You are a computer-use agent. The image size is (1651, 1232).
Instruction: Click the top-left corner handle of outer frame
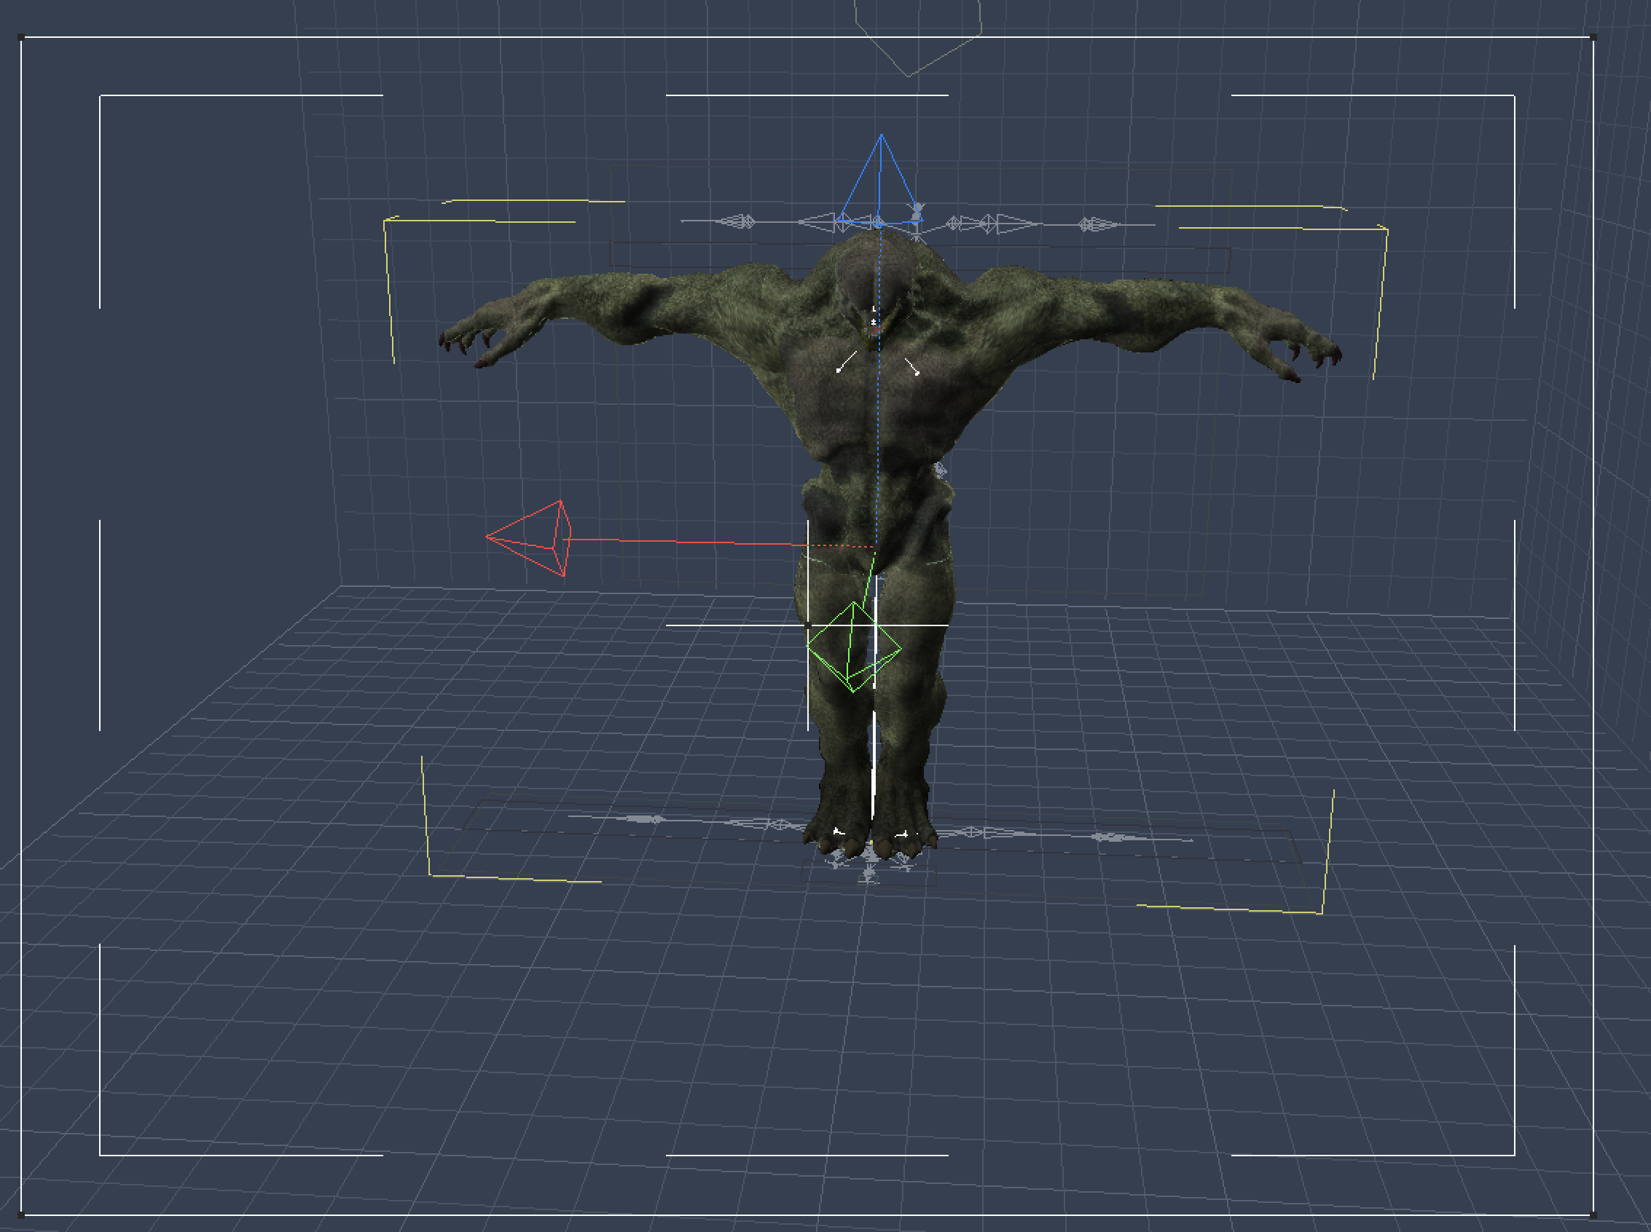[22, 36]
